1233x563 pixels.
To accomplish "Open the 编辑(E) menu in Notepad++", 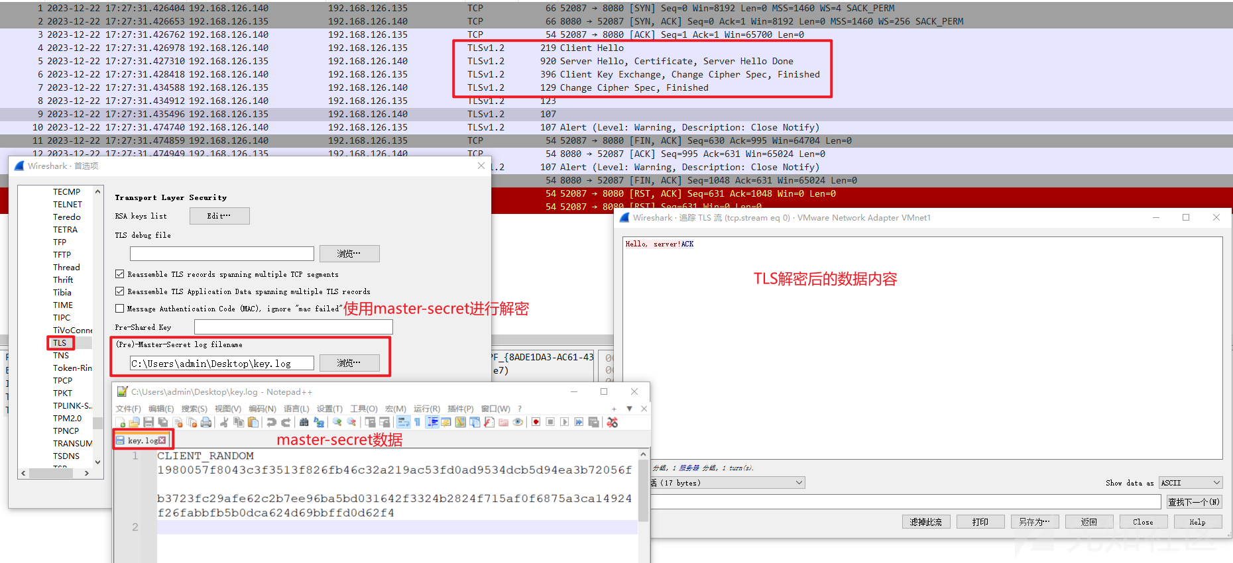I will [x=161, y=409].
